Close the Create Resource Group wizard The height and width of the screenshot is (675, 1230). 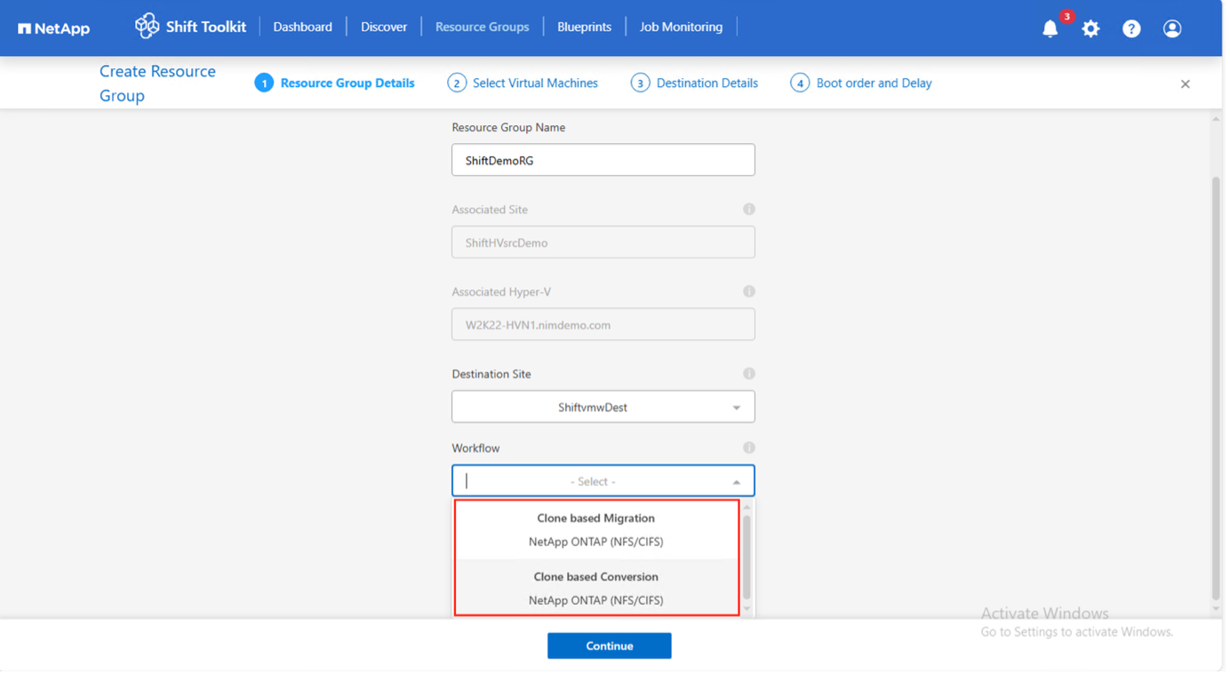coord(1185,83)
